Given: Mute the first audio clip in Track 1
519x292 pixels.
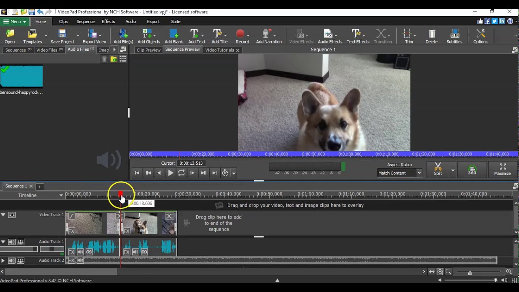Looking at the screenshot, I should [x=80, y=252].
